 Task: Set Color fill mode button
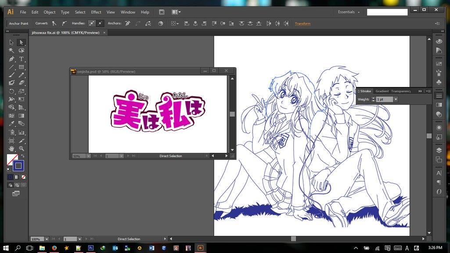(x=11, y=177)
